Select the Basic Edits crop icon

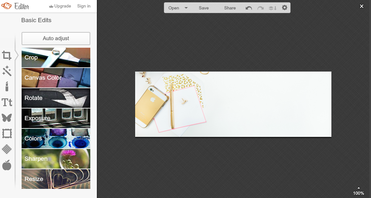pyautogui.click(x=7, y=55)
